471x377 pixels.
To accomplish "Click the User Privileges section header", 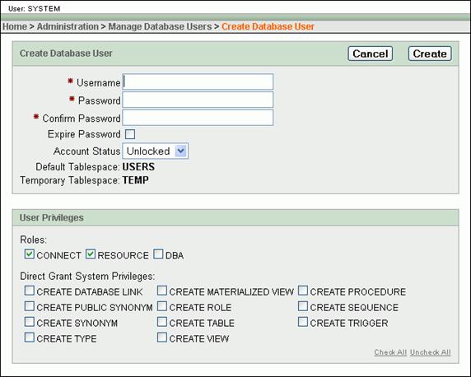I will tap(52, 217).
